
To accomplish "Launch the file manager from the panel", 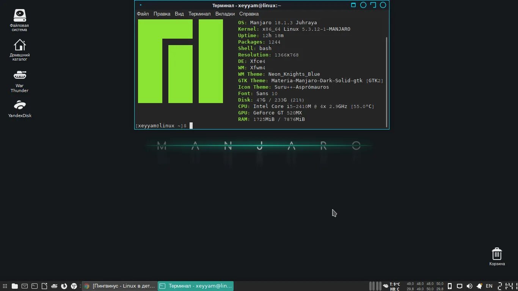I will 15,286.
